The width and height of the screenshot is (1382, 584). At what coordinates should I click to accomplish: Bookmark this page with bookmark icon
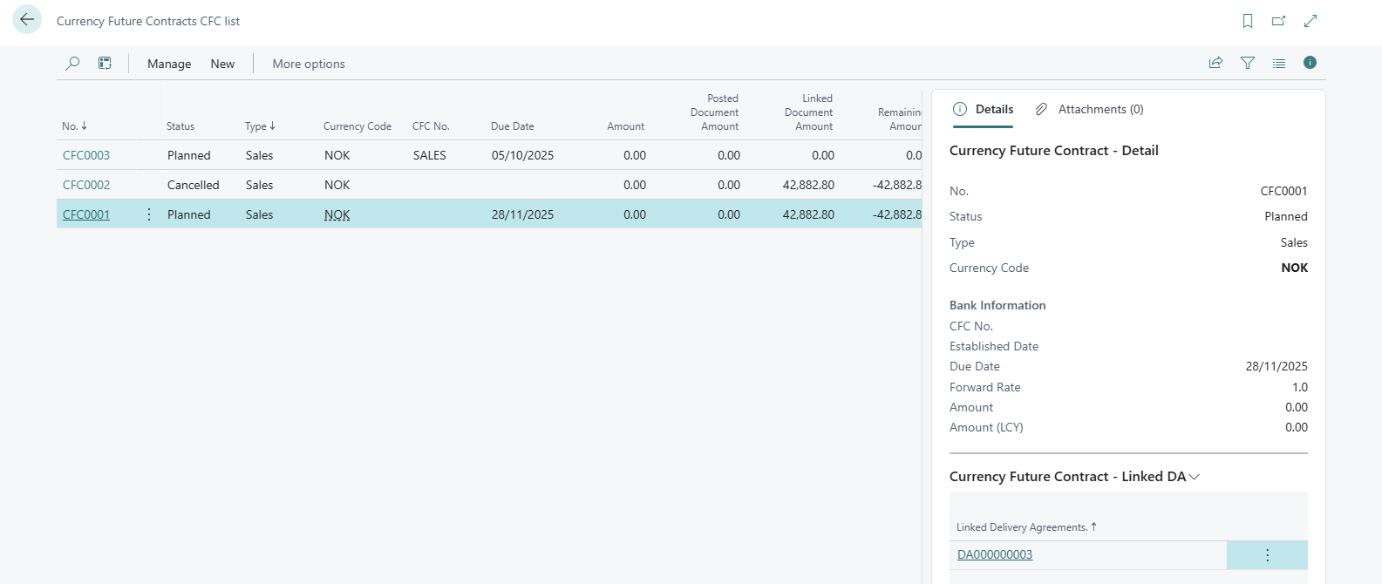(x=1248, y=21)
